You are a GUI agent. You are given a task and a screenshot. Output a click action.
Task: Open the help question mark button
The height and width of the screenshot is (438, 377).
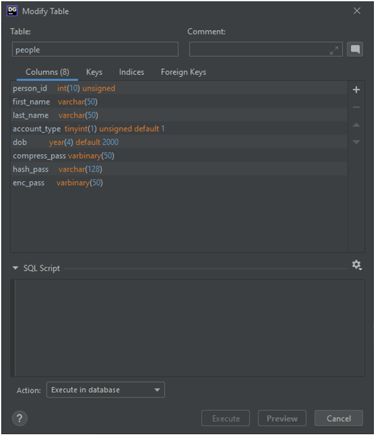click(20, 418)
